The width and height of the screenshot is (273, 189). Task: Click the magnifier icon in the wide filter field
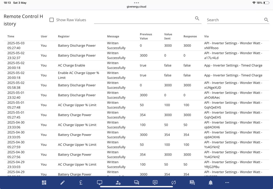click(197, 18)
